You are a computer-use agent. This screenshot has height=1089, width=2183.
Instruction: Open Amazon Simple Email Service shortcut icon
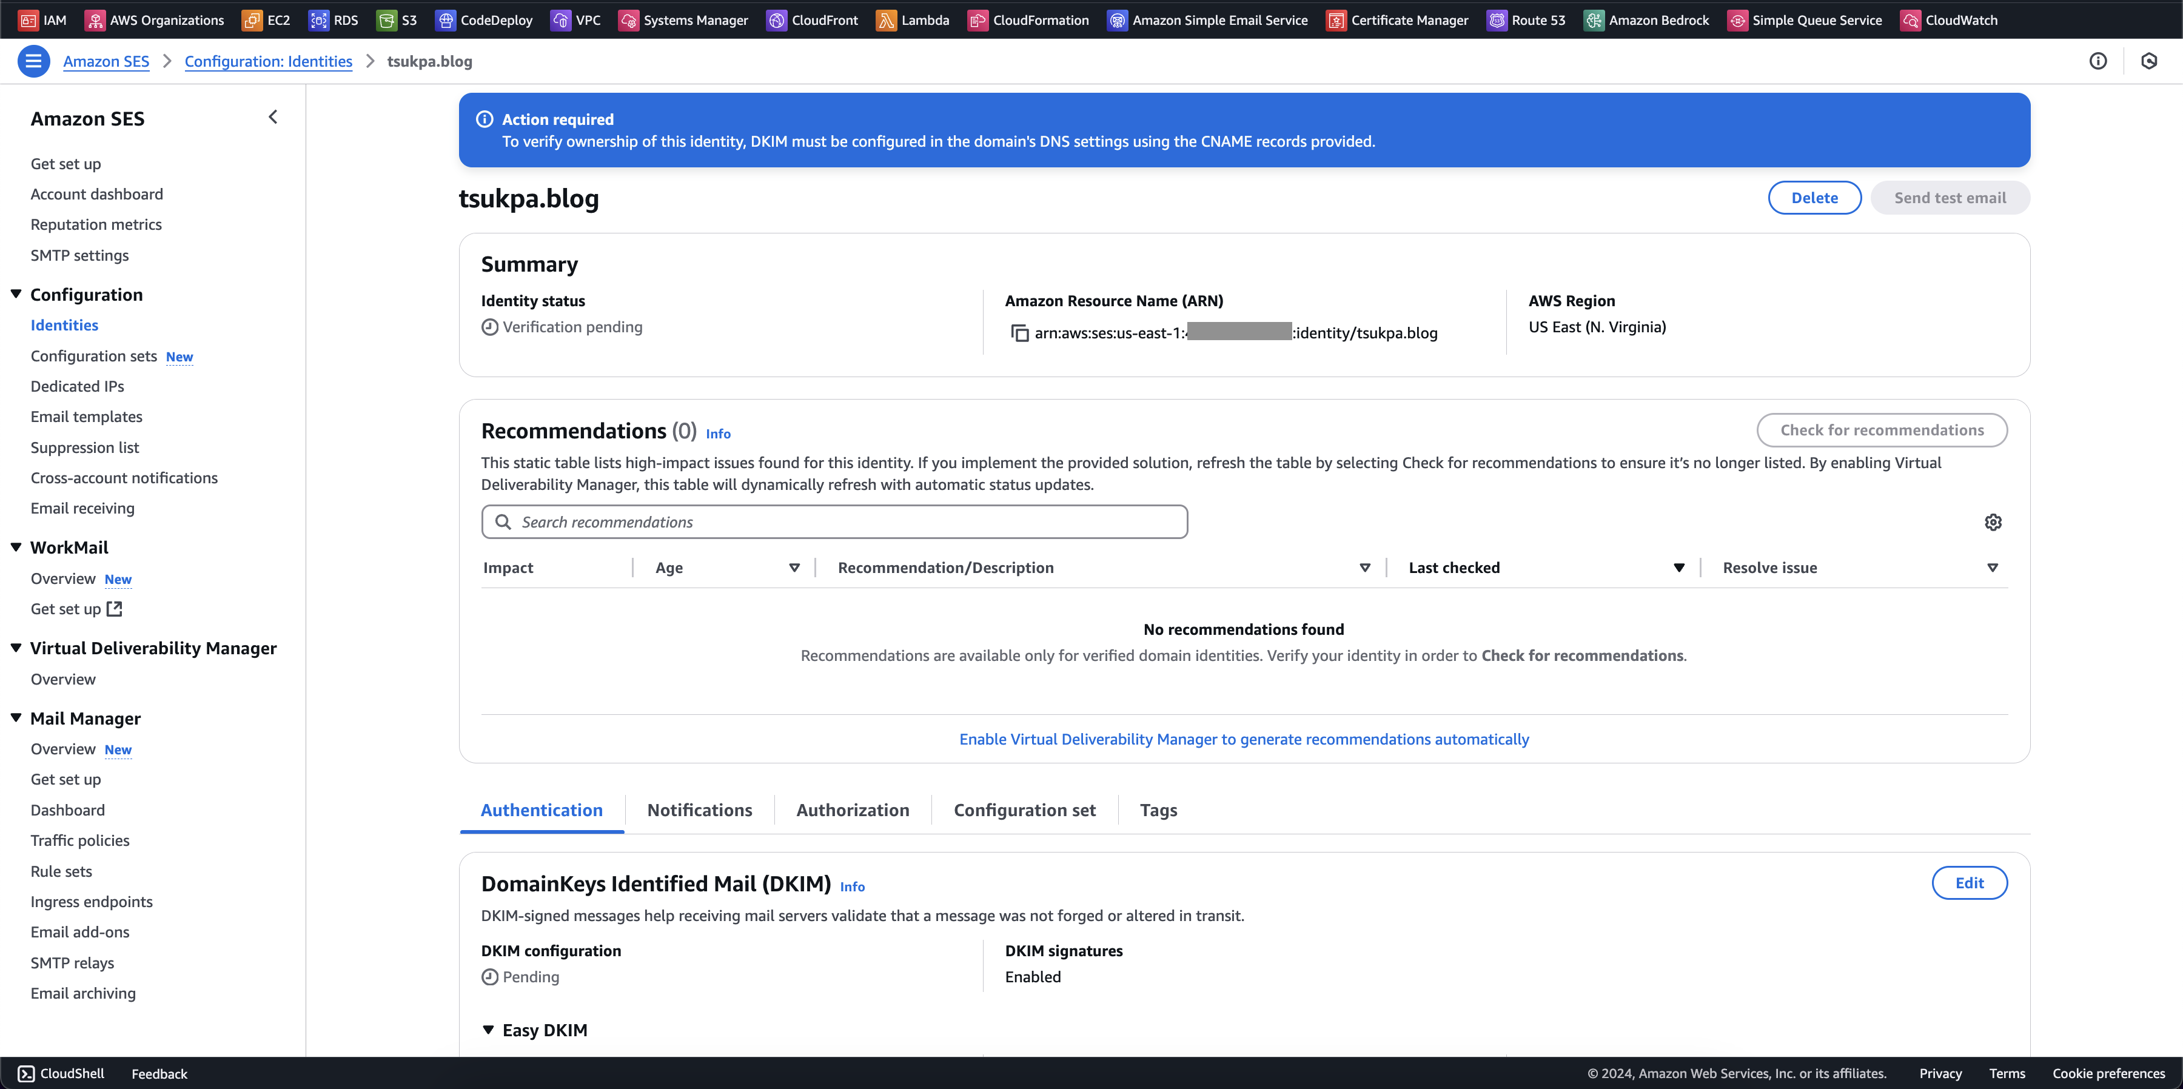click(x=1117, y=21)
